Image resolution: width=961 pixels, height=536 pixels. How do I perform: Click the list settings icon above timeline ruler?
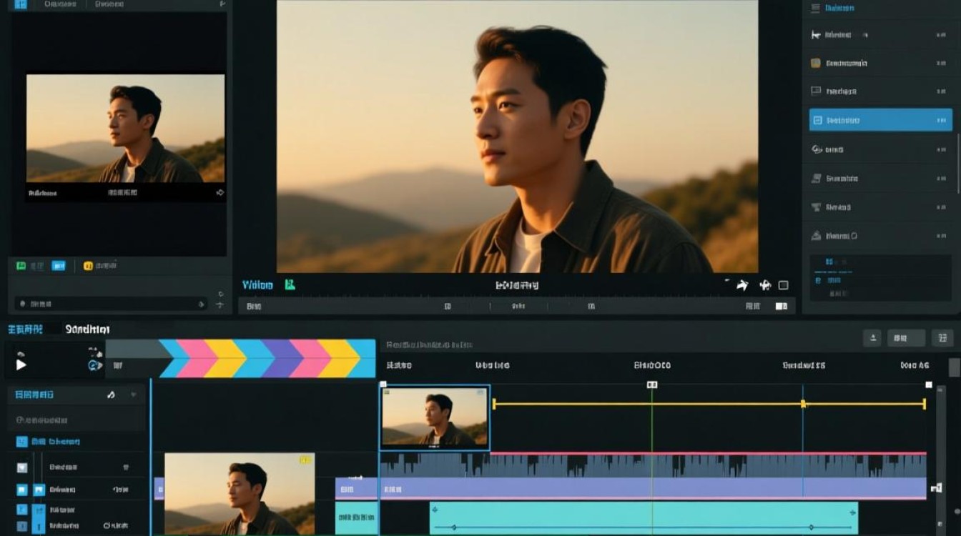coord(942,338)
